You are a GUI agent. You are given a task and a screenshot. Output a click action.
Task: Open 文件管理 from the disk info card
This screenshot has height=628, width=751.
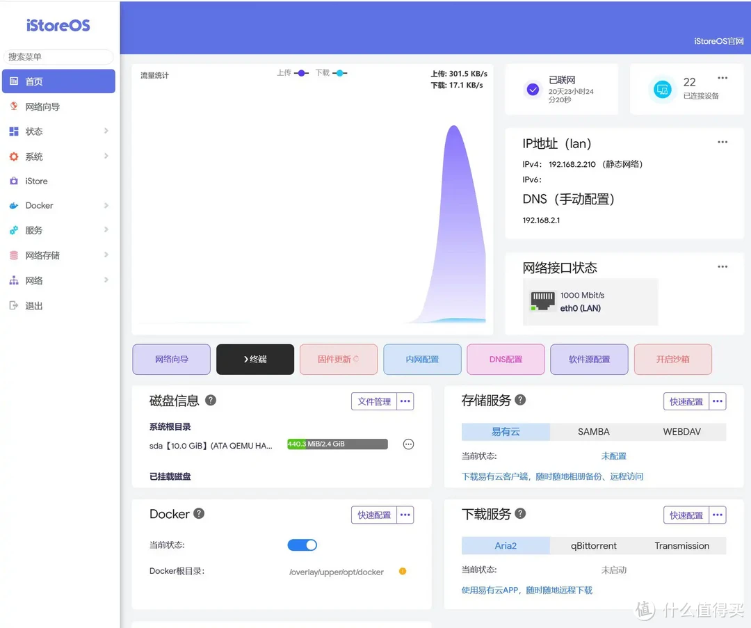[x=373, y=401]
